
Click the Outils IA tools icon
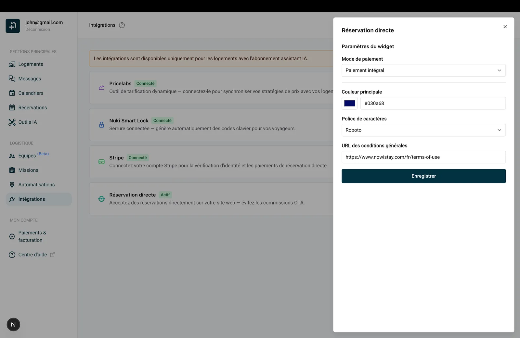[12, 122]
